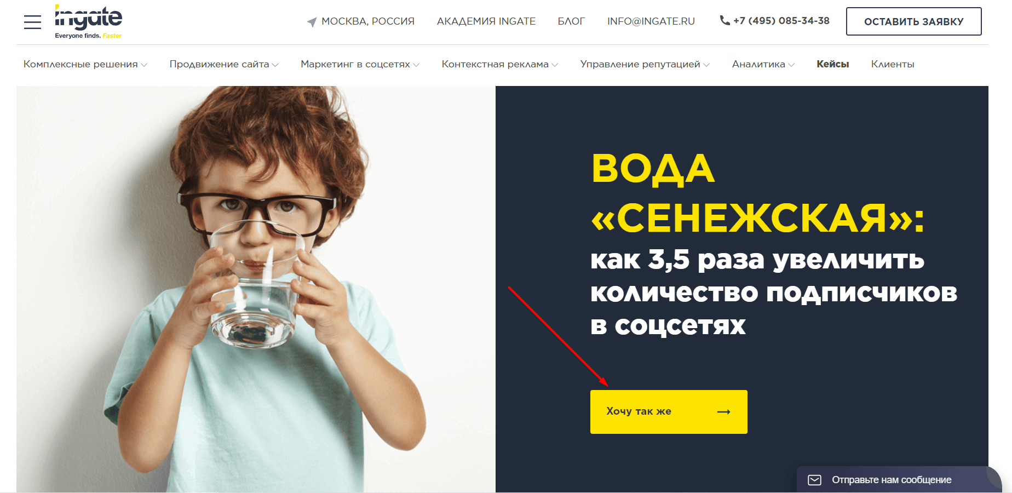Click the envelope icon in message widget
This screenshot has height=493, width=1012.
(x=815, y=480)
